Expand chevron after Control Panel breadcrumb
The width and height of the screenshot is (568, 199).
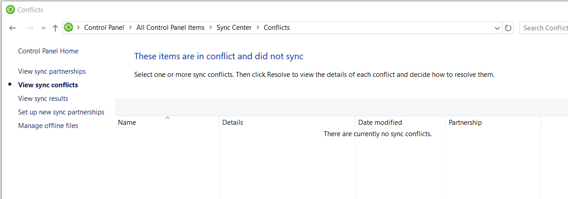pos(131,28)
